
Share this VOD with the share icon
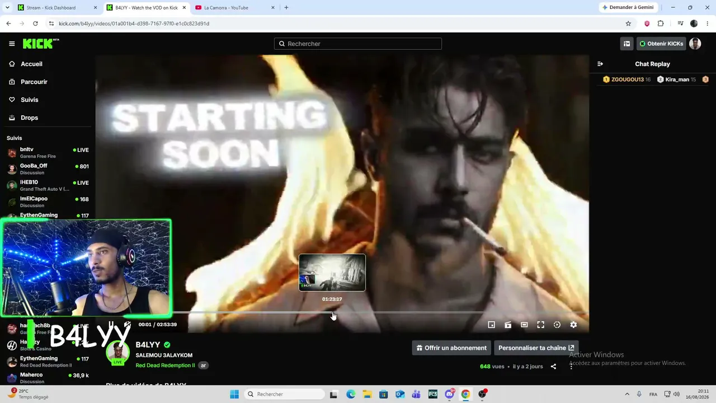pos(553,367)
